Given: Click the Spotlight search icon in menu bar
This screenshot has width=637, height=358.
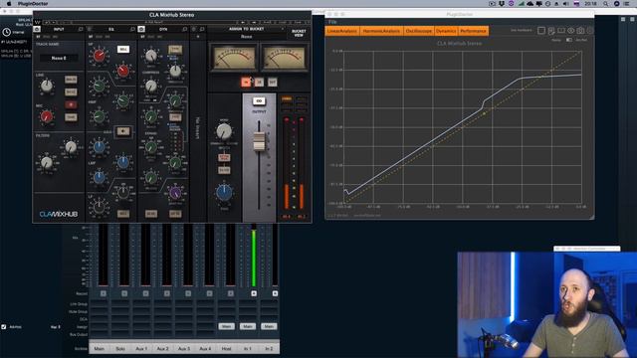Looking at the screenshot, I should [x=605, y=3].
